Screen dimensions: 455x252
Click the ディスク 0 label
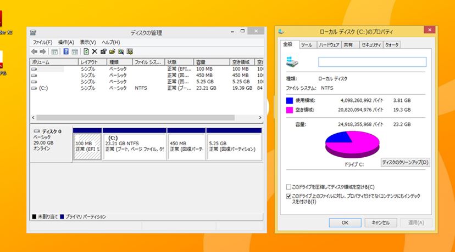pos(52,131)
